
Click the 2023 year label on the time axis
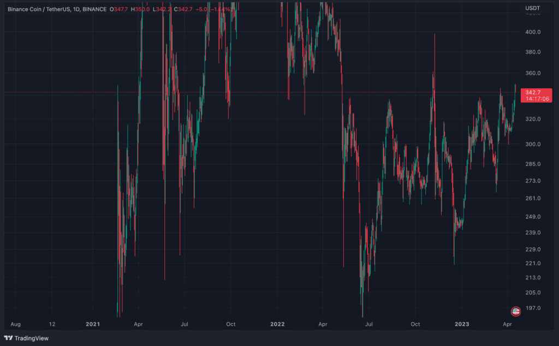[462, 324]
